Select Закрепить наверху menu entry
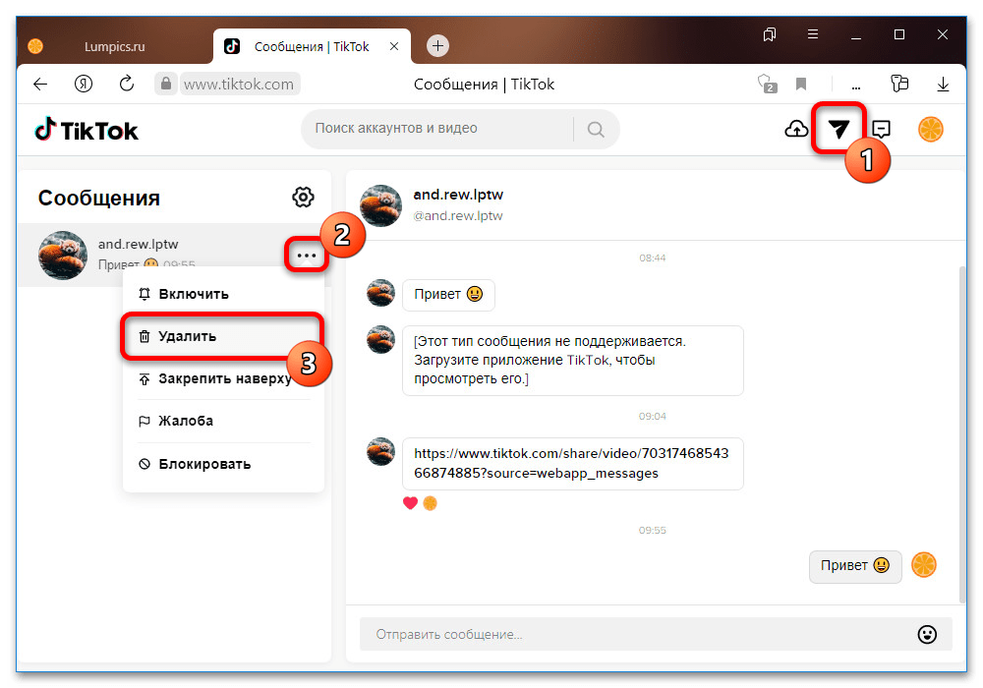 coord(224,378)
